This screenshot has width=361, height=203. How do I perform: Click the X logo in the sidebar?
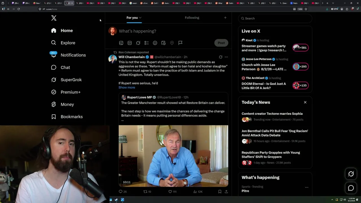[54, 18]
